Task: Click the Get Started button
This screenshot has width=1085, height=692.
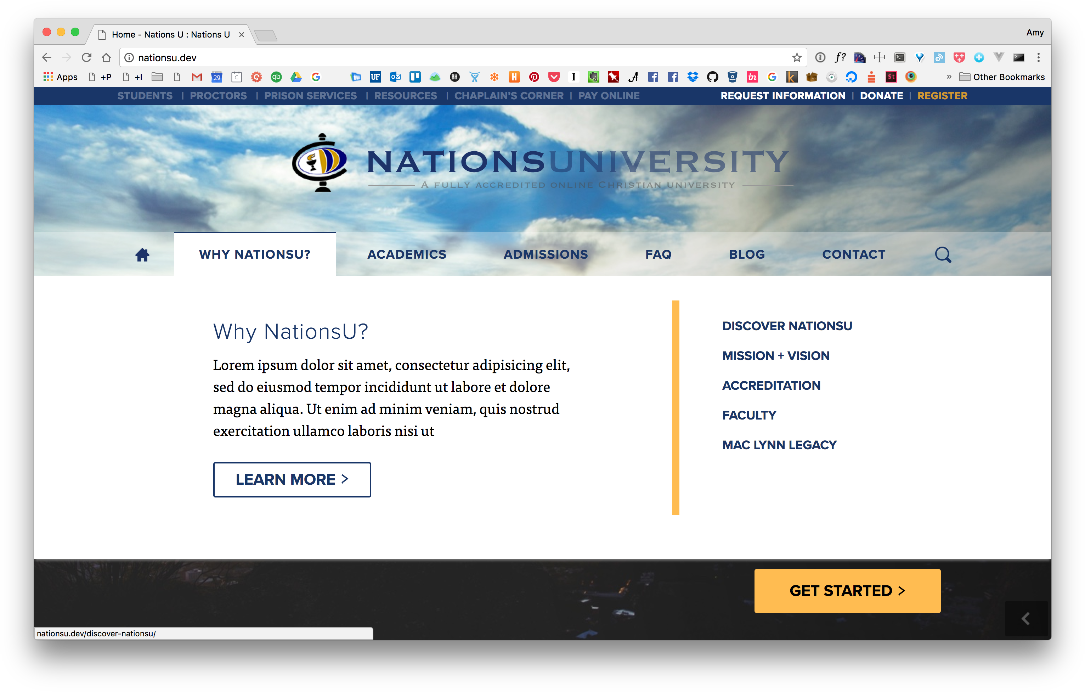Action: (x=847, y=591)
